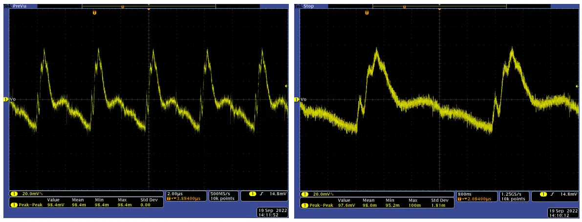Click channel 1 badge beside 20.0mV in Stop scope
Image resolution: width=582 pixels, height=222 pixels.
click(x=304, y=194)
